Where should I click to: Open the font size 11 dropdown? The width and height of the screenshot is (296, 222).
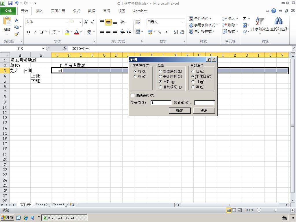pos(80,22)
